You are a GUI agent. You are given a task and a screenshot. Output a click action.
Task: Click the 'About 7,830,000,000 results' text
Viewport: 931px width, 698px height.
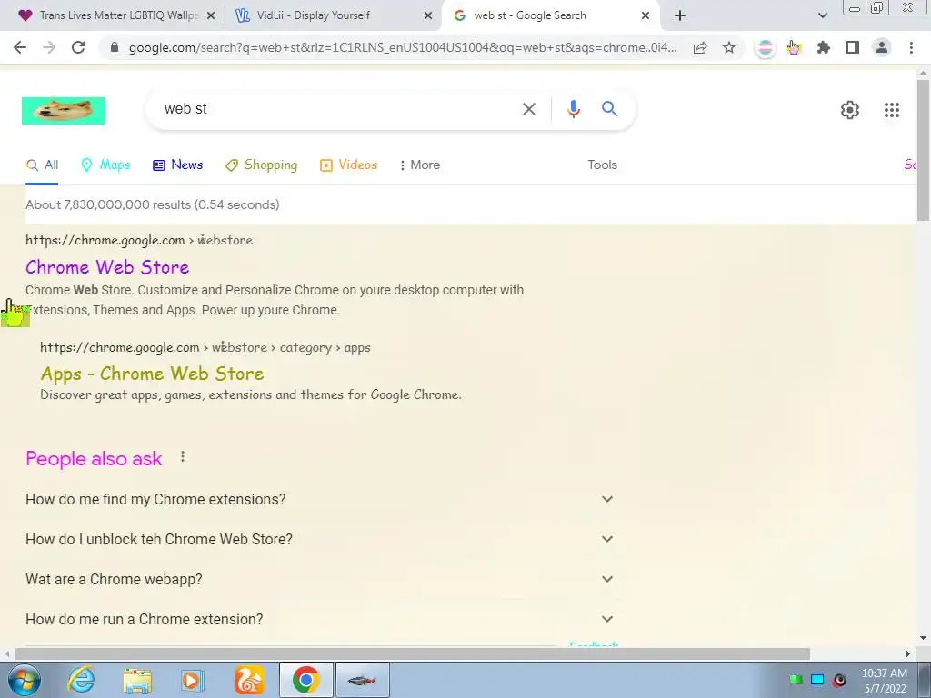point(153,204)
